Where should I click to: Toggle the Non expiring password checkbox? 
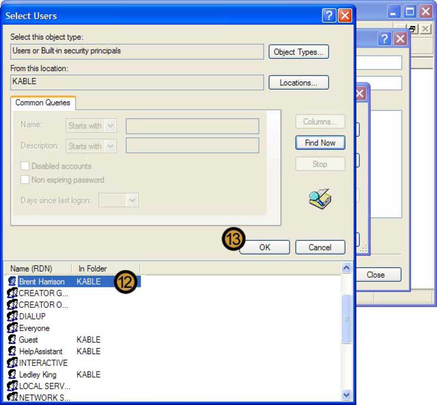(25, 179)
